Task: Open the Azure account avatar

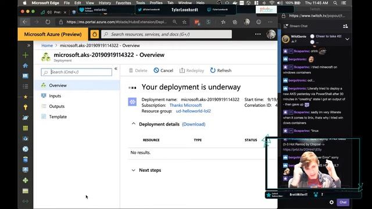Action: [x=271, y=34]
